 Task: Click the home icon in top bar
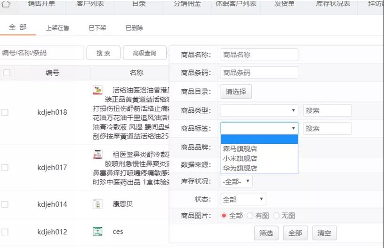click(x=7, y=4)
